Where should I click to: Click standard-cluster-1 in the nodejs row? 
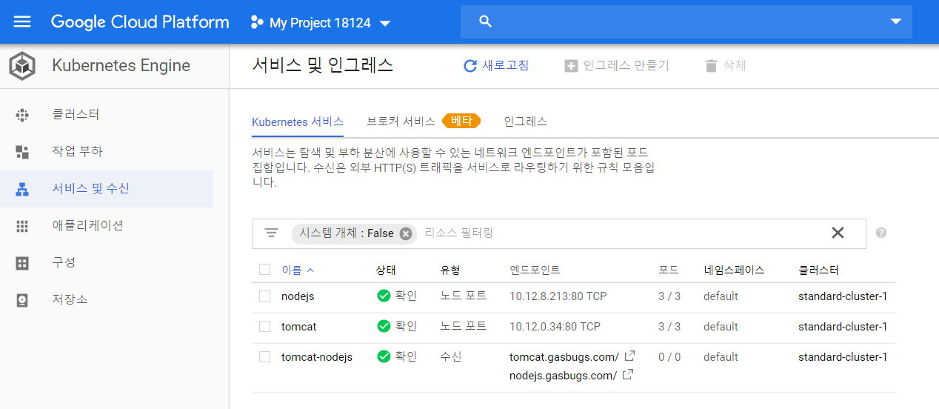[843, 296]
